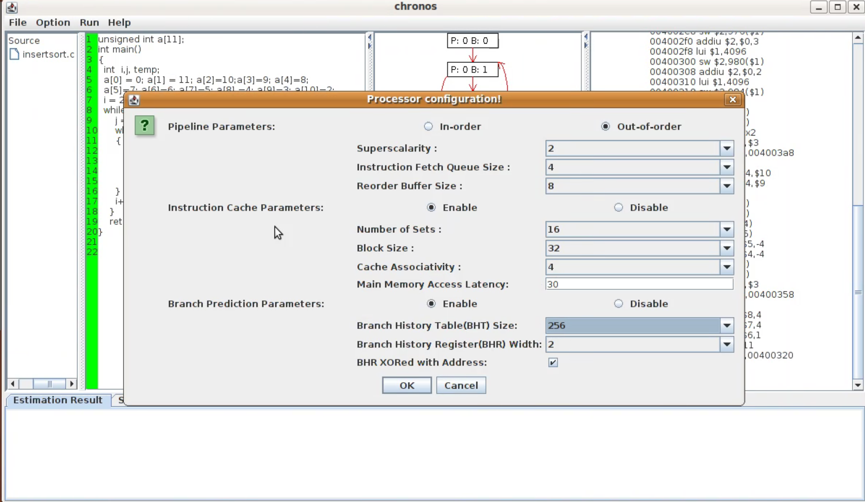This screenshot has width=865, height=502.
Task: Open the File menu
Action: pos(18,22)
